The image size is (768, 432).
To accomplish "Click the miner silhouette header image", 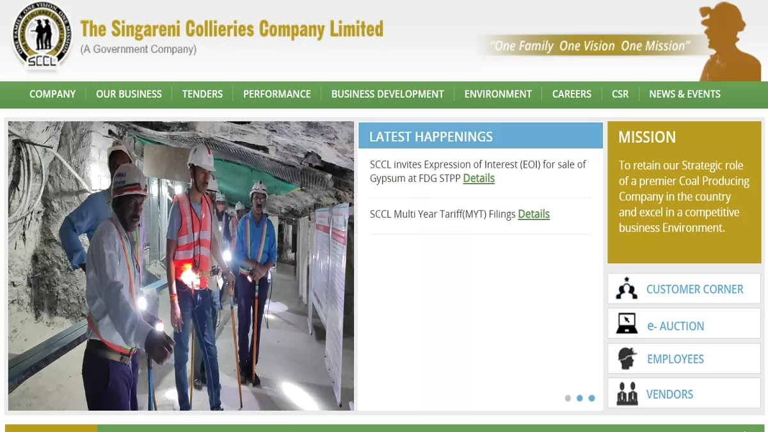I will click(x=730, y=42).
